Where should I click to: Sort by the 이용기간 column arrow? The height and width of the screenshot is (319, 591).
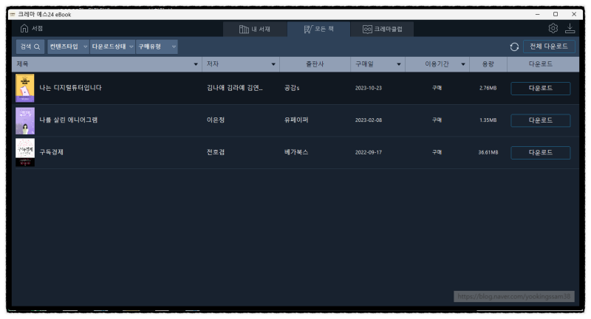click(x=463, y=64)
